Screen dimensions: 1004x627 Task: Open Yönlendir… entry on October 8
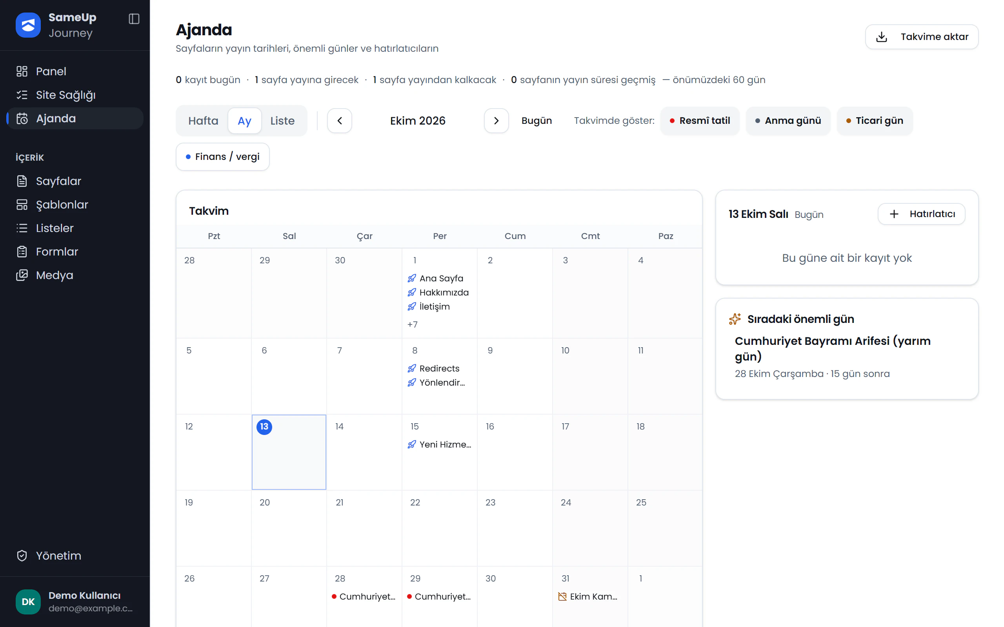point(439,382)
